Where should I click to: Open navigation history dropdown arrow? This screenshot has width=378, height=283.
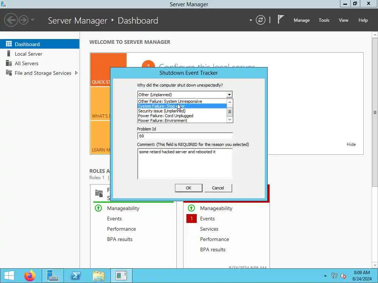[x=32, y=20]
